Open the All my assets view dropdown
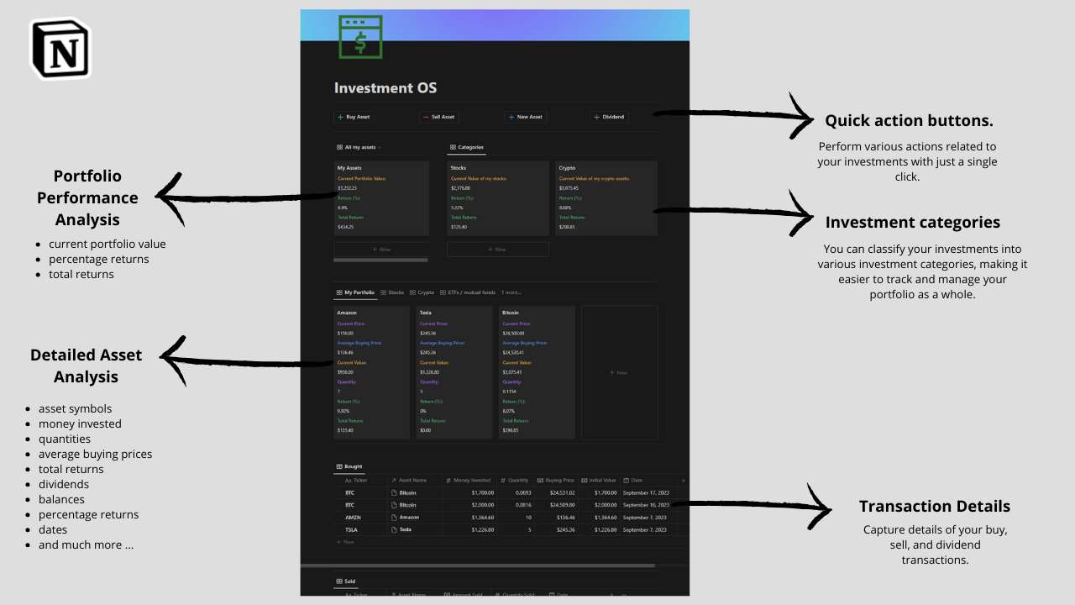Viewport: 1075px width, 605px height. click(380, 146)
